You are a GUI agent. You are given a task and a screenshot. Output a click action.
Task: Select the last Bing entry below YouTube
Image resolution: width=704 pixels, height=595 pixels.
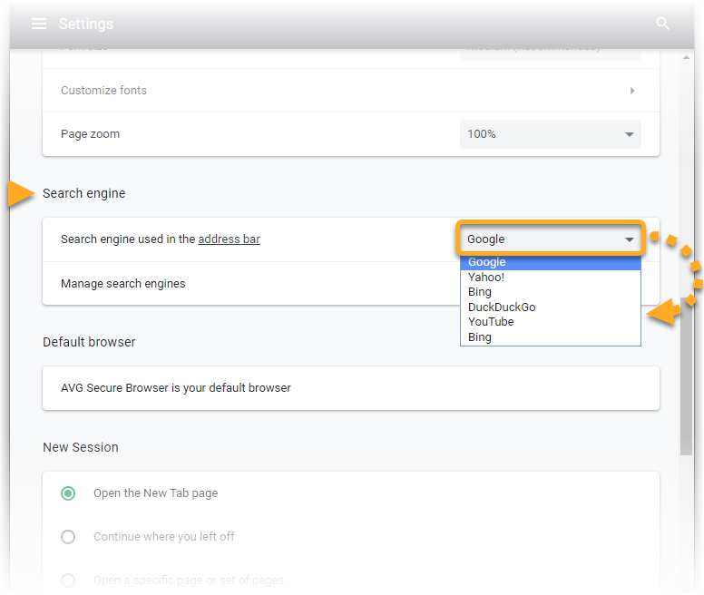[x=480, y=337]
